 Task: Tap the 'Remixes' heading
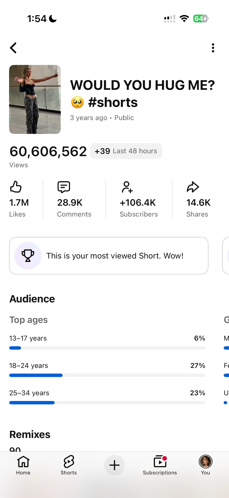click(30, 434)
